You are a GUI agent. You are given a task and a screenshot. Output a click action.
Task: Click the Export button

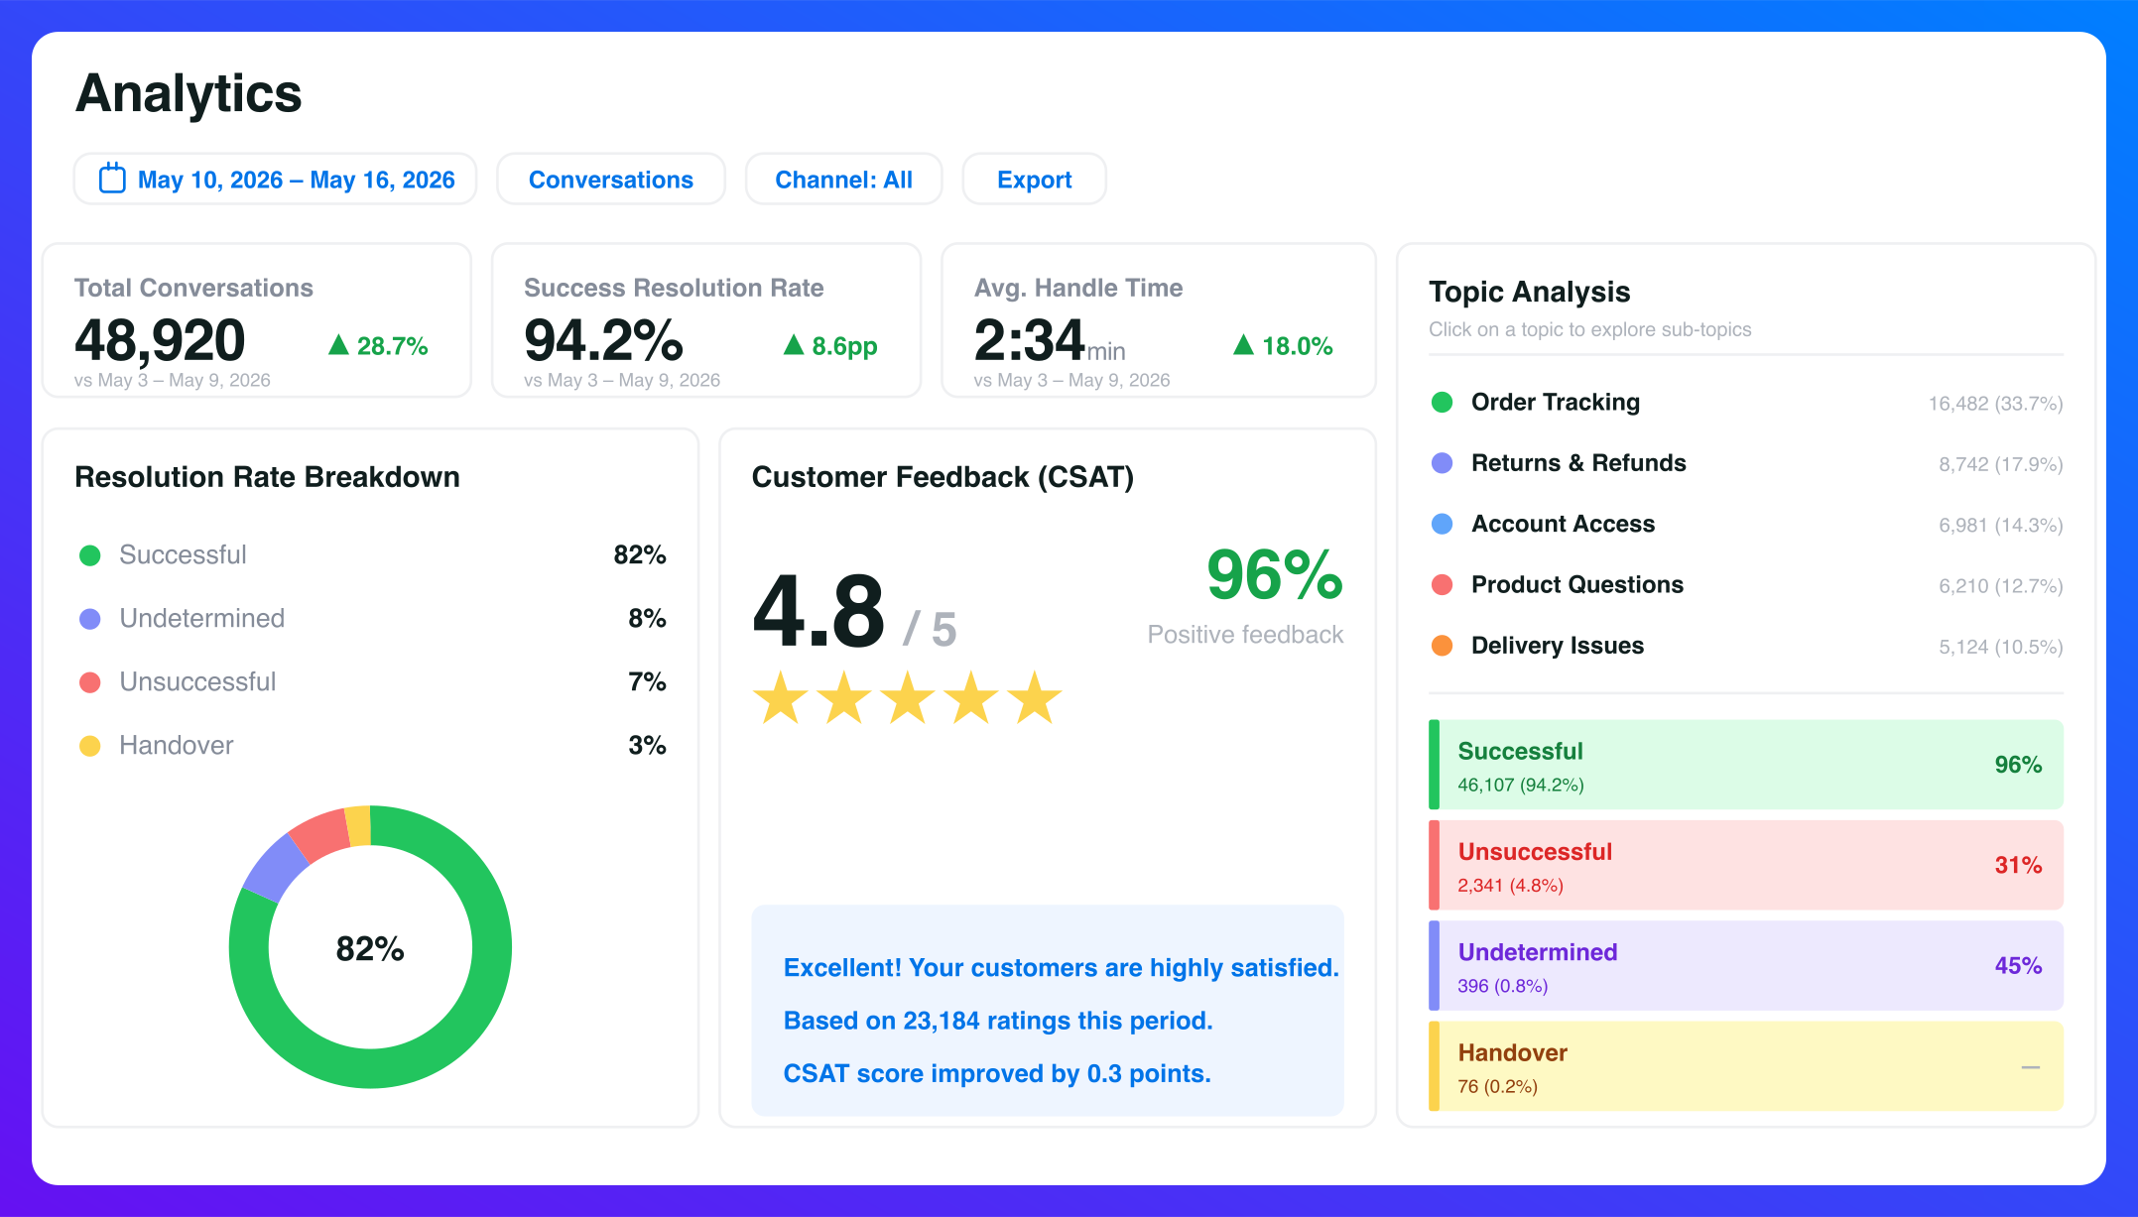point(1034,180)
